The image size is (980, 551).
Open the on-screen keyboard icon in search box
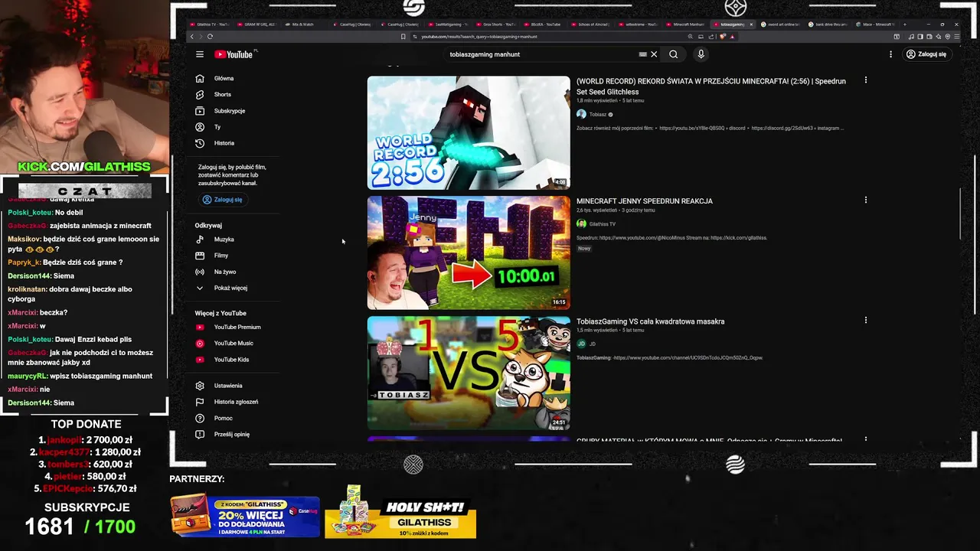click(x=642, y=54)
